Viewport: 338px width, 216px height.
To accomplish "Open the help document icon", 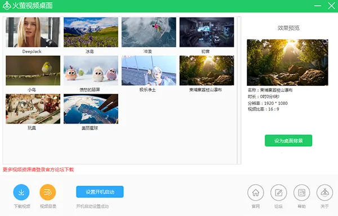I will pos(302,192).
